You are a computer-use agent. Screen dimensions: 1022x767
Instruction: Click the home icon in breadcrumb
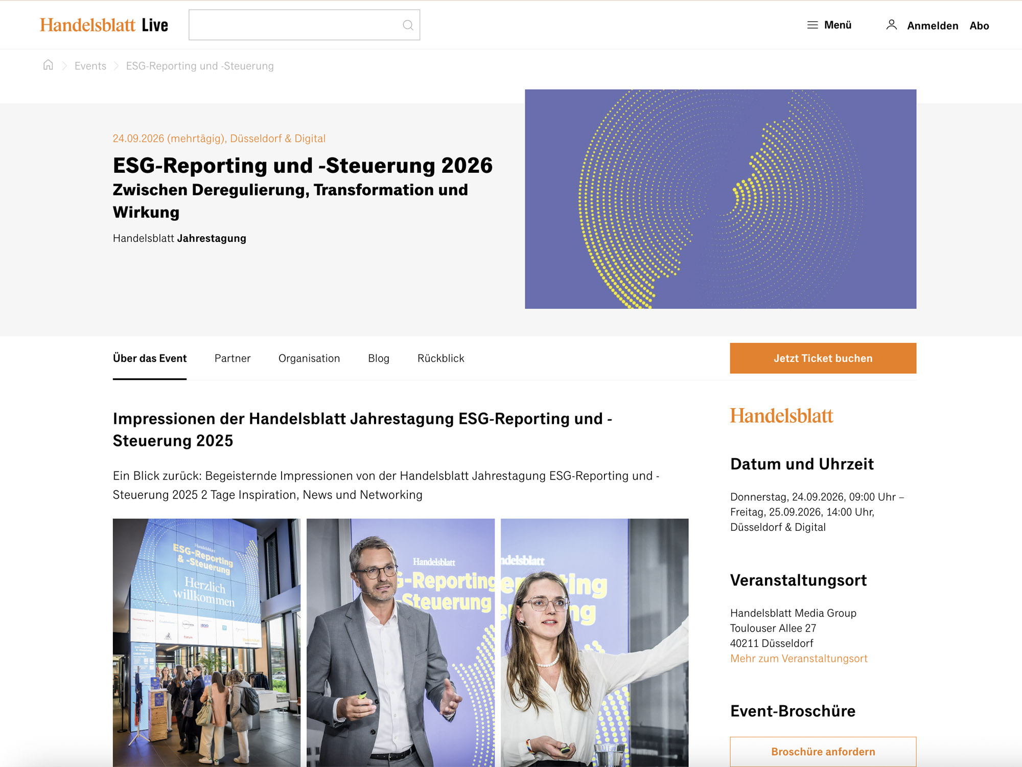point(48,65)
